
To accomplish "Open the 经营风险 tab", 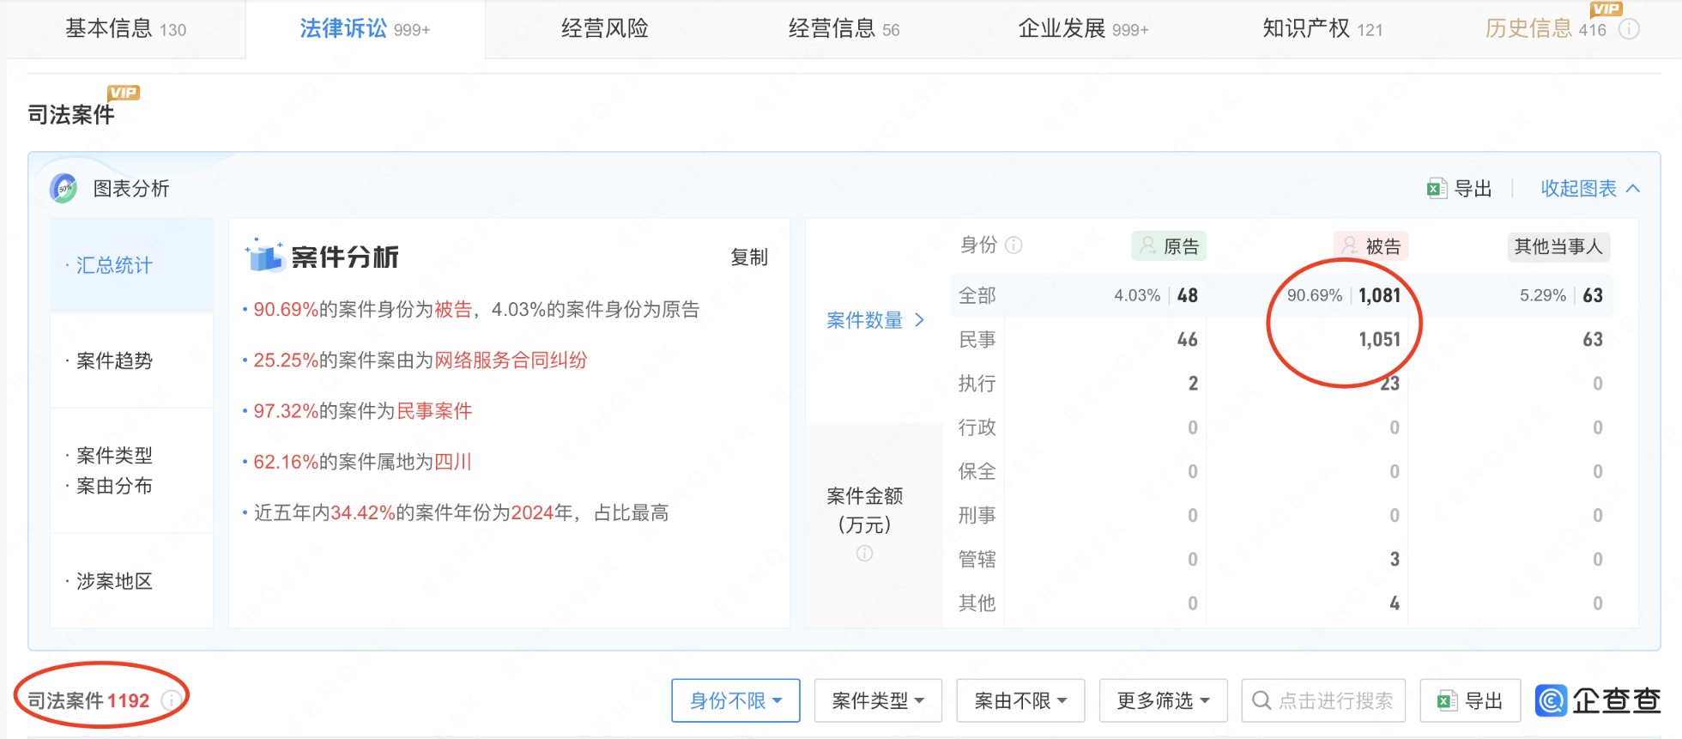I will click(x=605, y=29).
